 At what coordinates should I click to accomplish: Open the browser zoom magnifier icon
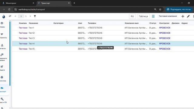[x=155, y=9]
